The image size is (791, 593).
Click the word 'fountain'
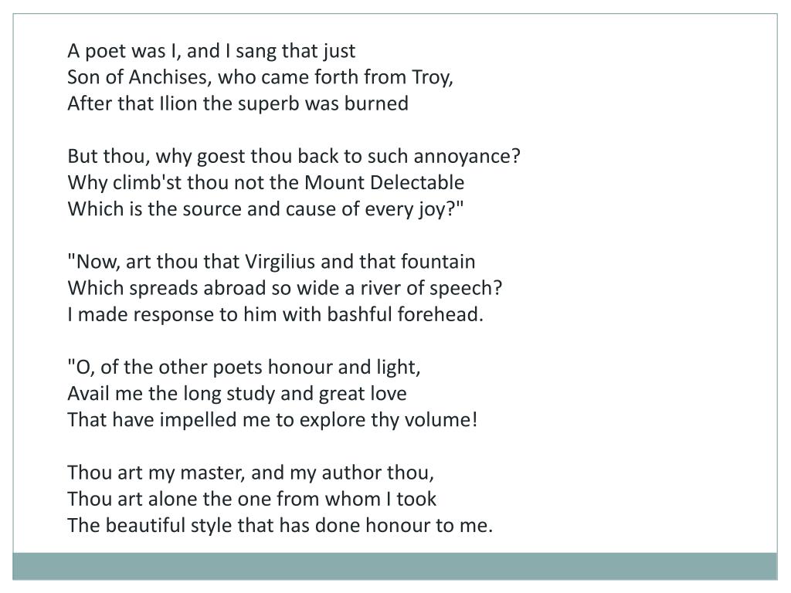coord(438,262)
